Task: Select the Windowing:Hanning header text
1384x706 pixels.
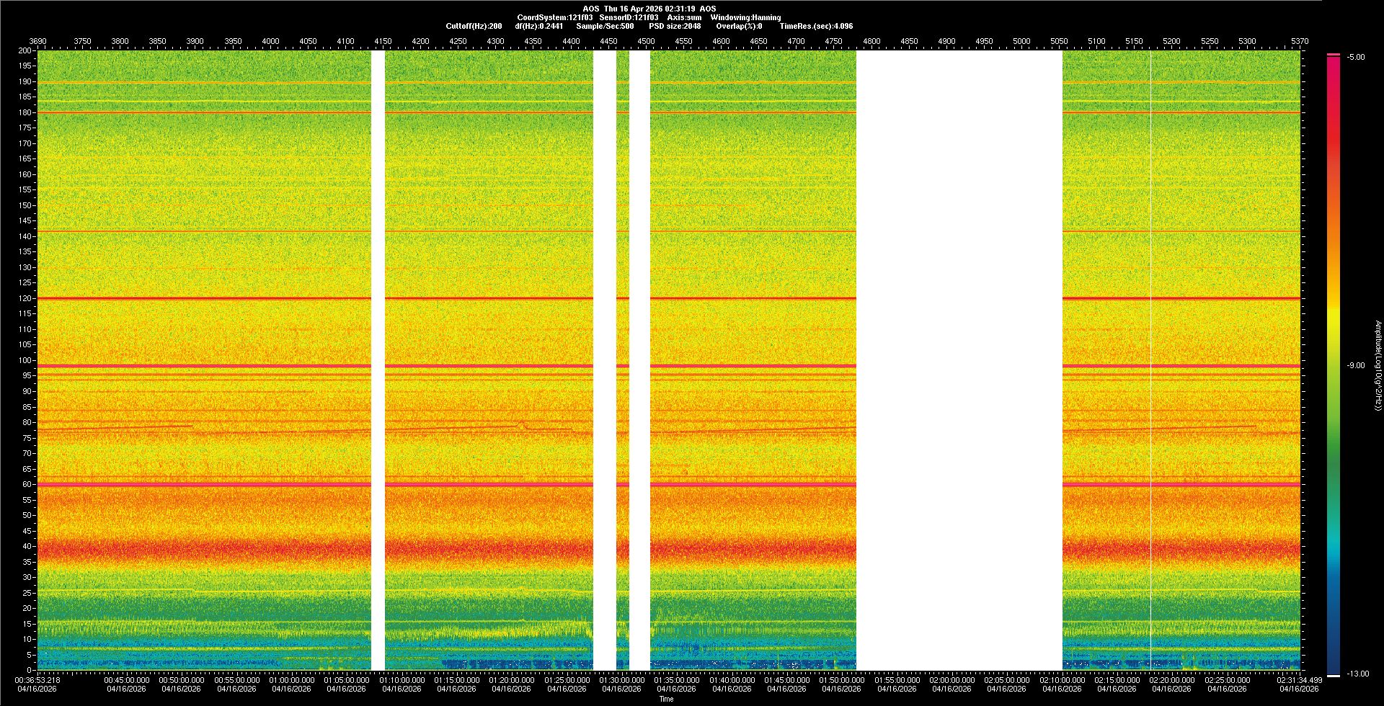Action: coord(745,17)
